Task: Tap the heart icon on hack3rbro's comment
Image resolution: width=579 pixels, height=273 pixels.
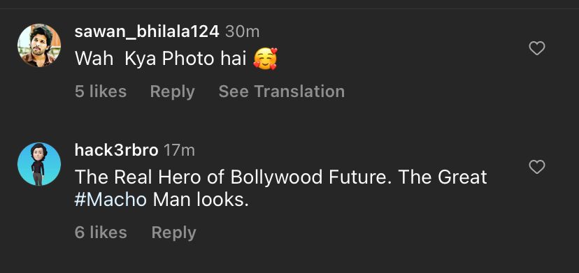Action: (536, 167)
